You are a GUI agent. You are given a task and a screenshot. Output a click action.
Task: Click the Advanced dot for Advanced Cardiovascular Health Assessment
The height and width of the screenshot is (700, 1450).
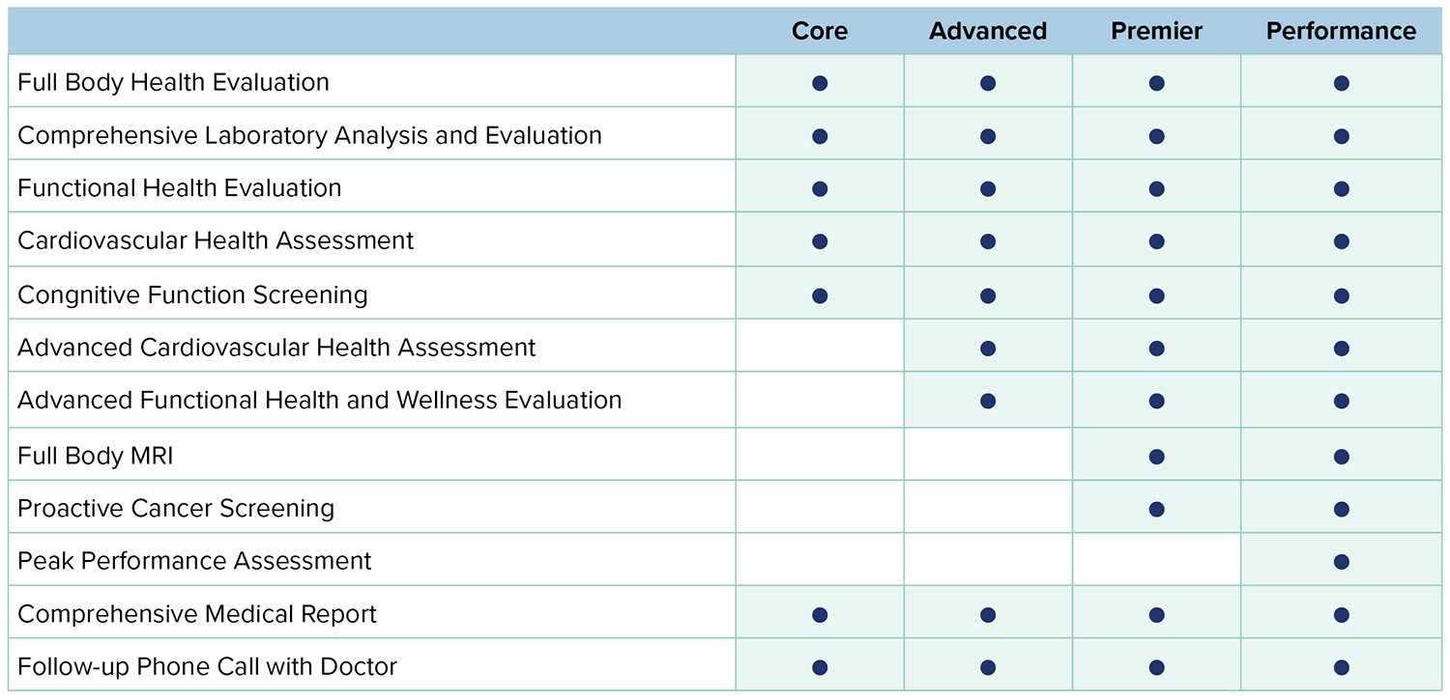tap(987, 348)
